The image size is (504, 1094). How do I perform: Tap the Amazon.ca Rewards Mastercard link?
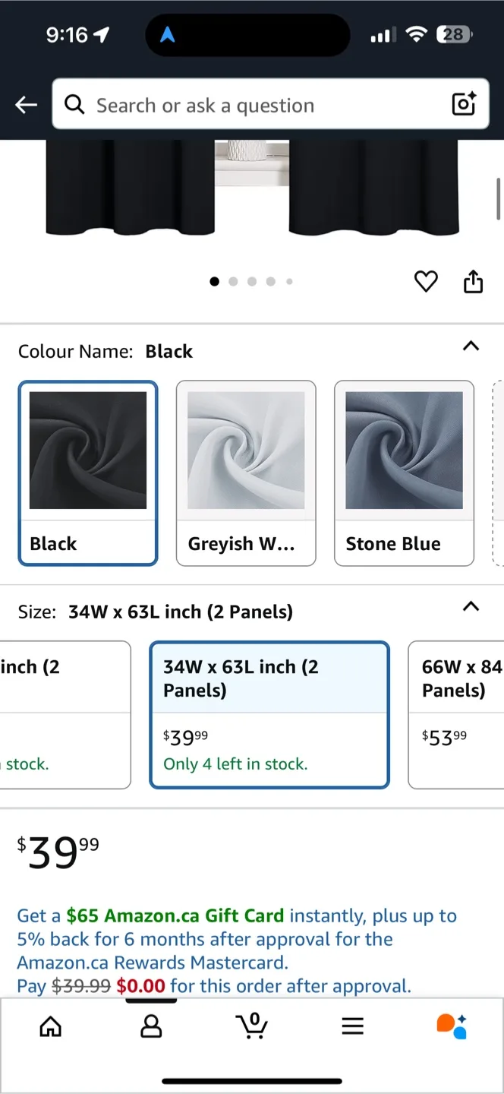(x=151, y=962)
